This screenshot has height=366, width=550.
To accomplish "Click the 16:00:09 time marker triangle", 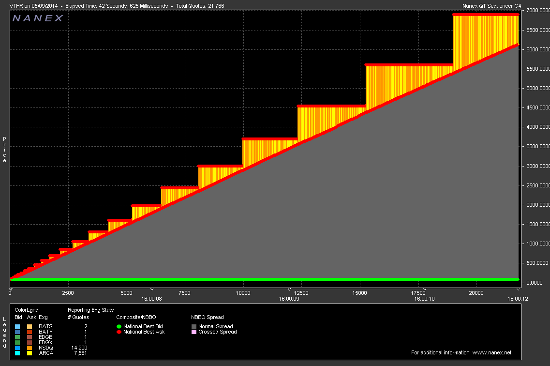I will (x=289, y=289).
